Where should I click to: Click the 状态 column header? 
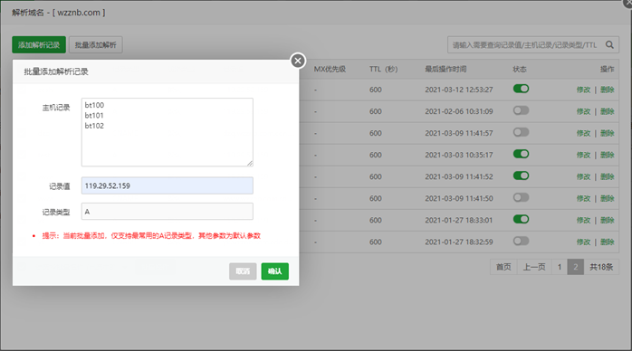(520, 70)
